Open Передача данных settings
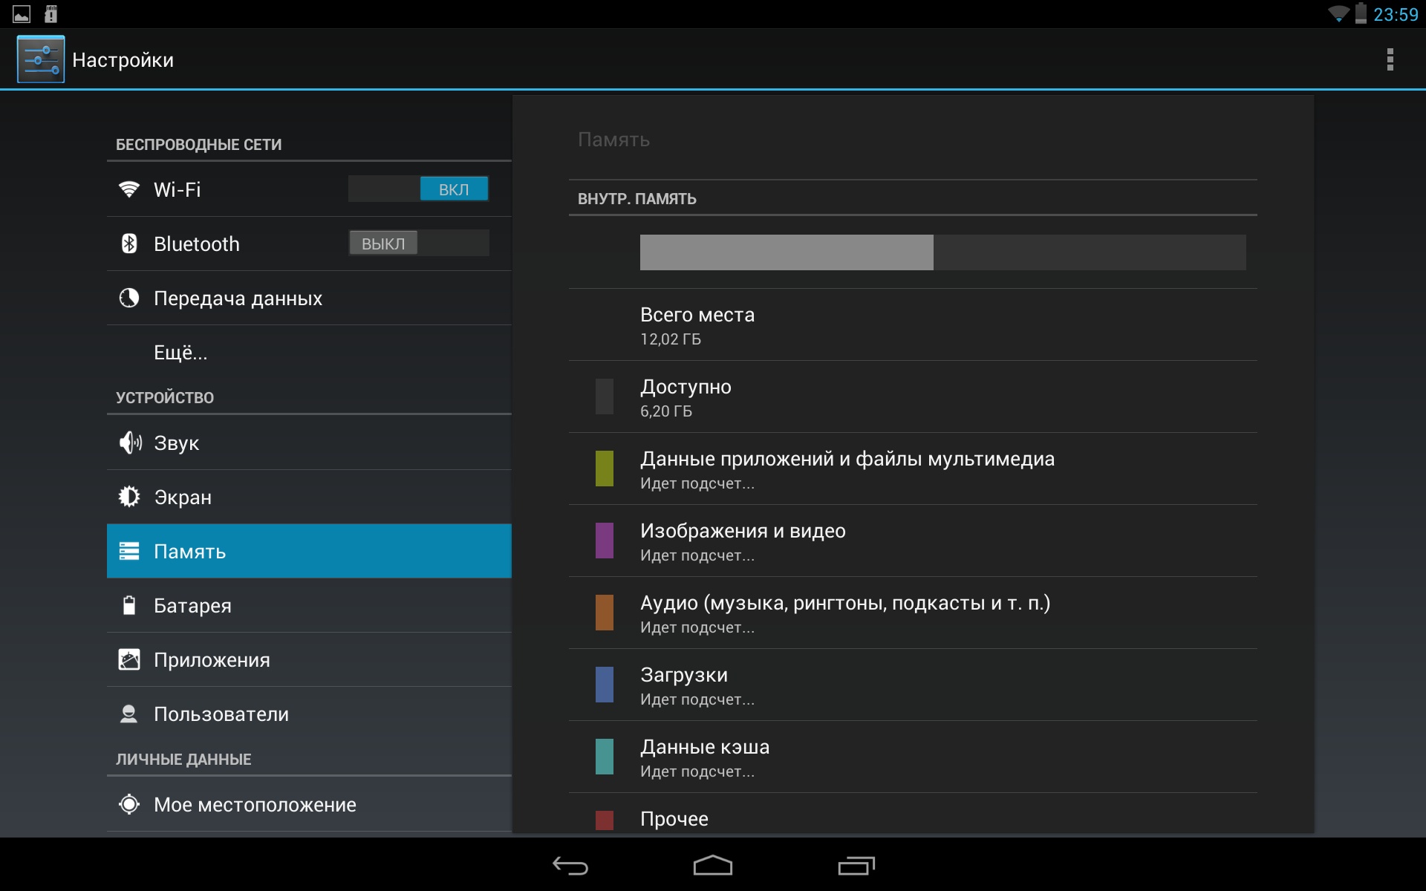This screenshot has height=891, width=1426. coord(238,298)
